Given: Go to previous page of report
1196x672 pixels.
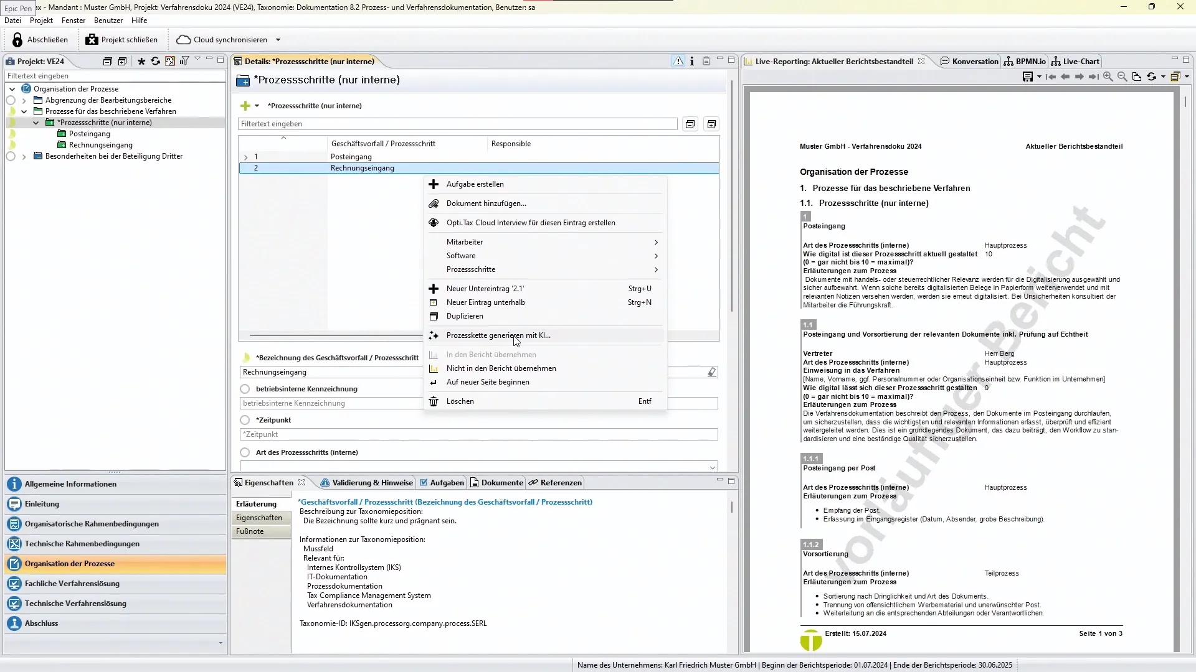Looking at the screenshot, I should (1065, 77).
